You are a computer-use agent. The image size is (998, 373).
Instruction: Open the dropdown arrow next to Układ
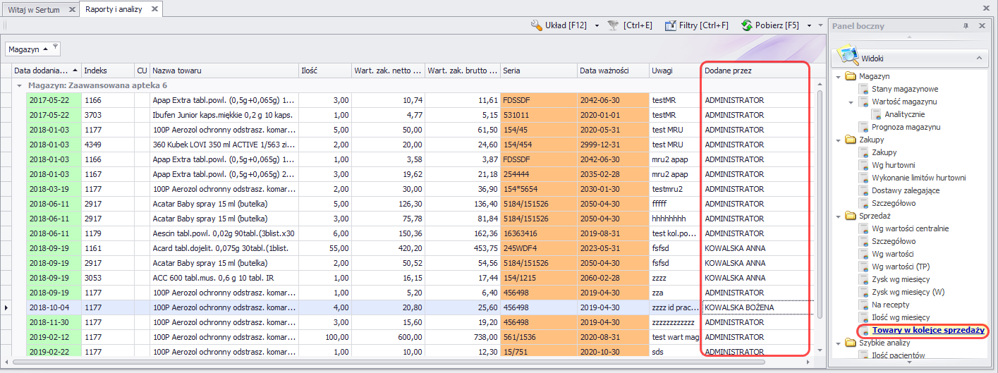pos(597,25)
